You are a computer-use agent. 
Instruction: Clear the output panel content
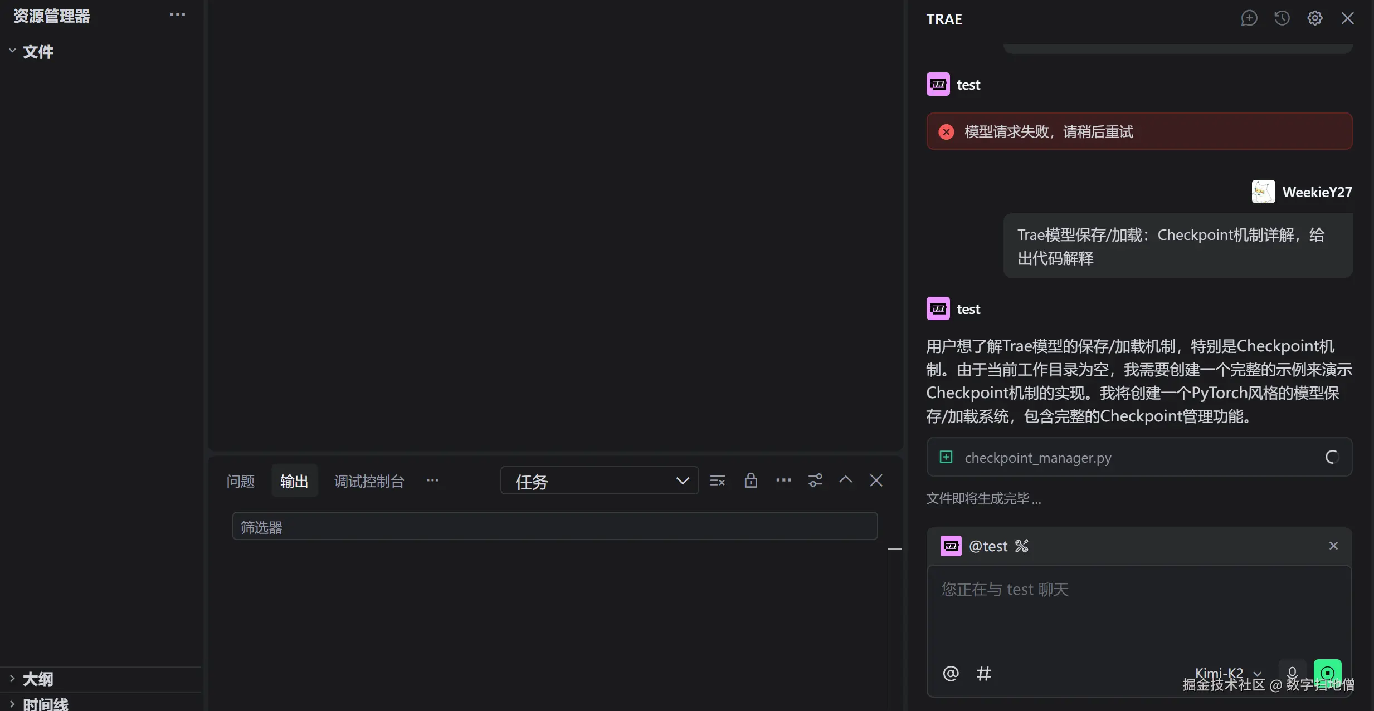point(717,480)
